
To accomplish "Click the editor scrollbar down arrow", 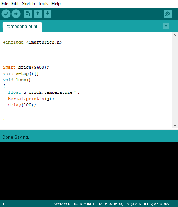I will (175, 125).
